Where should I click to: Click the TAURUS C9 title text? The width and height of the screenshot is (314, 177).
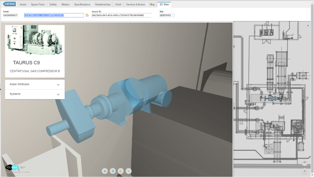point(27,63)
